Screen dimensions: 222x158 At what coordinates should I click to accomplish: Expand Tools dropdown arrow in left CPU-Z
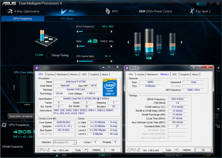pos(86,150)
